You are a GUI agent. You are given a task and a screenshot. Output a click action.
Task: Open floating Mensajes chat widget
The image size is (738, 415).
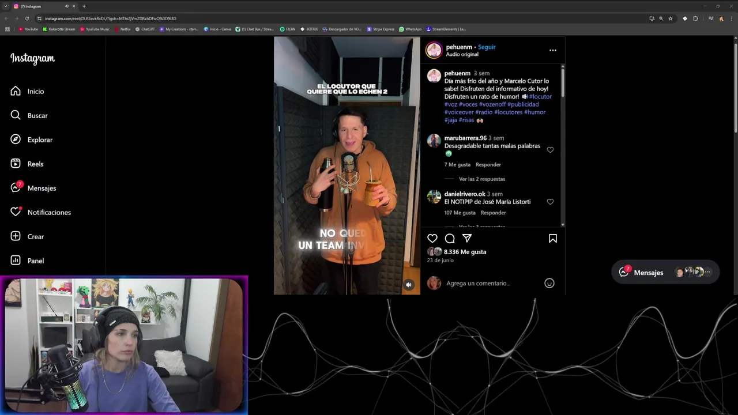tap(665, 272)
